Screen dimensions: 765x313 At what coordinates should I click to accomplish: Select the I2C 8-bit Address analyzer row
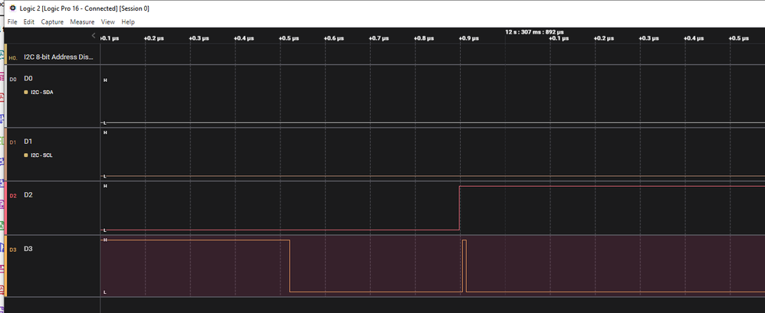tap(51, 57)
